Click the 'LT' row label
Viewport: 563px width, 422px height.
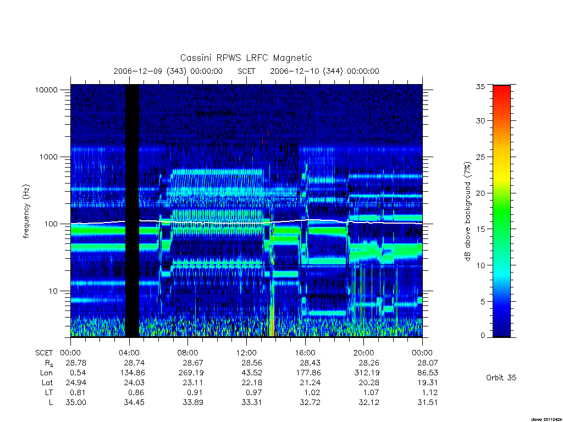(49, 392)
